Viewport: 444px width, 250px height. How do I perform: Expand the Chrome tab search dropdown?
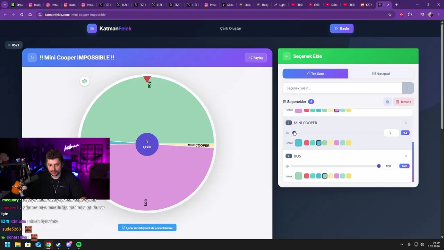(x=5, y=5)
